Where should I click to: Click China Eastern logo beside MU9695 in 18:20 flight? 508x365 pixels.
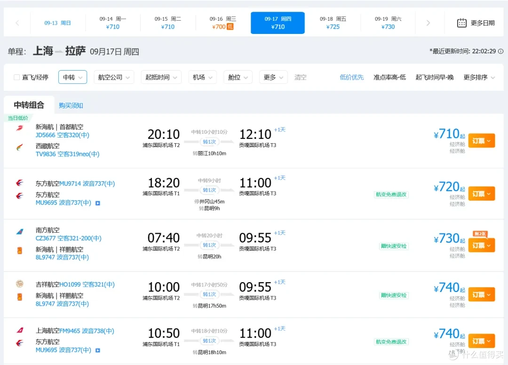click(20, 196)
